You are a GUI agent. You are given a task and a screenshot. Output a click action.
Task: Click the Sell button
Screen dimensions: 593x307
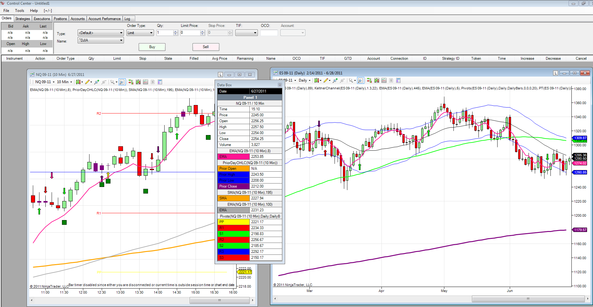point(206,47)
